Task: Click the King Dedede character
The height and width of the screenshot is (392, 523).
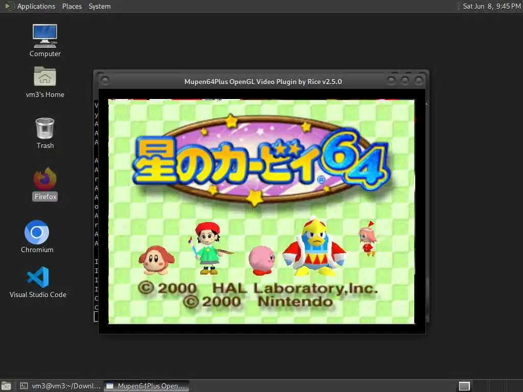Action: tap(314, 247)
